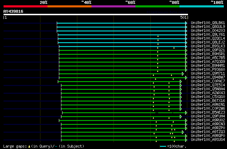Click the arrowhead ending the Q94BW7 alignment bar

pyautogui.click(x=186, y=78)
